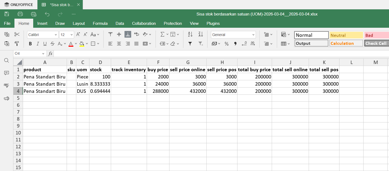Toggle underline formatting

pyautogui.click(x=45, y=43)
